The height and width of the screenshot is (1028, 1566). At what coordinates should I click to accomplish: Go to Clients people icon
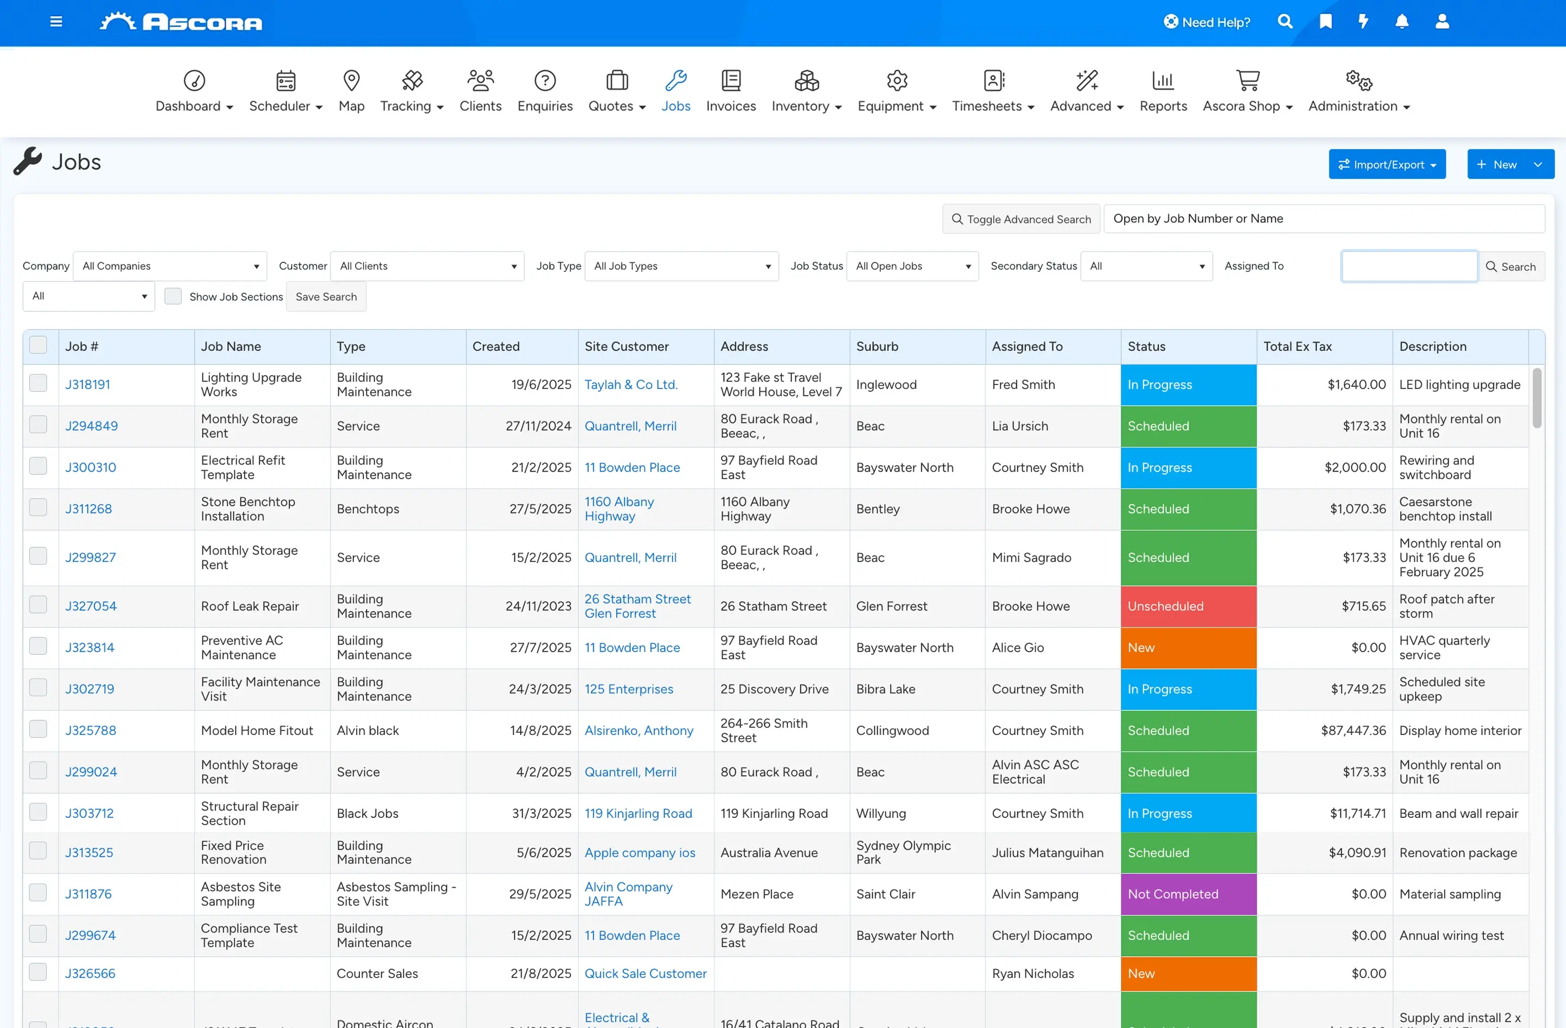[480, 80]
